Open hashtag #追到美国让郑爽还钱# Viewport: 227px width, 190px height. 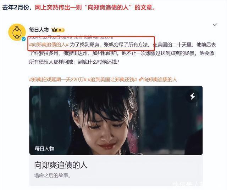pyautogui.click(x=112, y=80)
